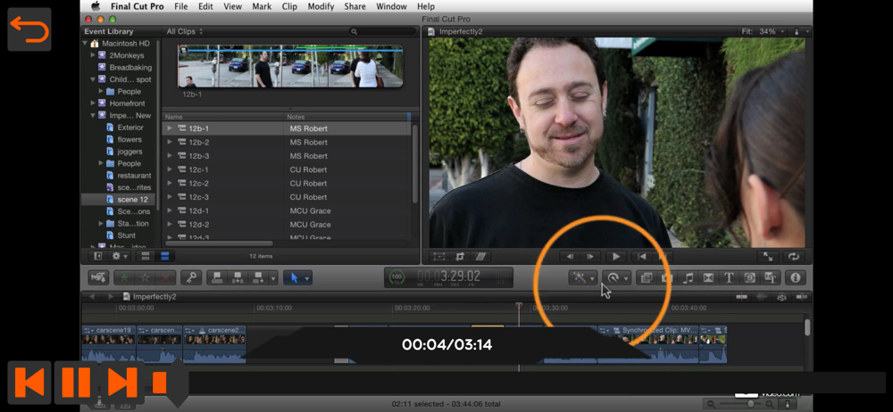
Task: Click the orange back arrow button
Action: [29, 29]
